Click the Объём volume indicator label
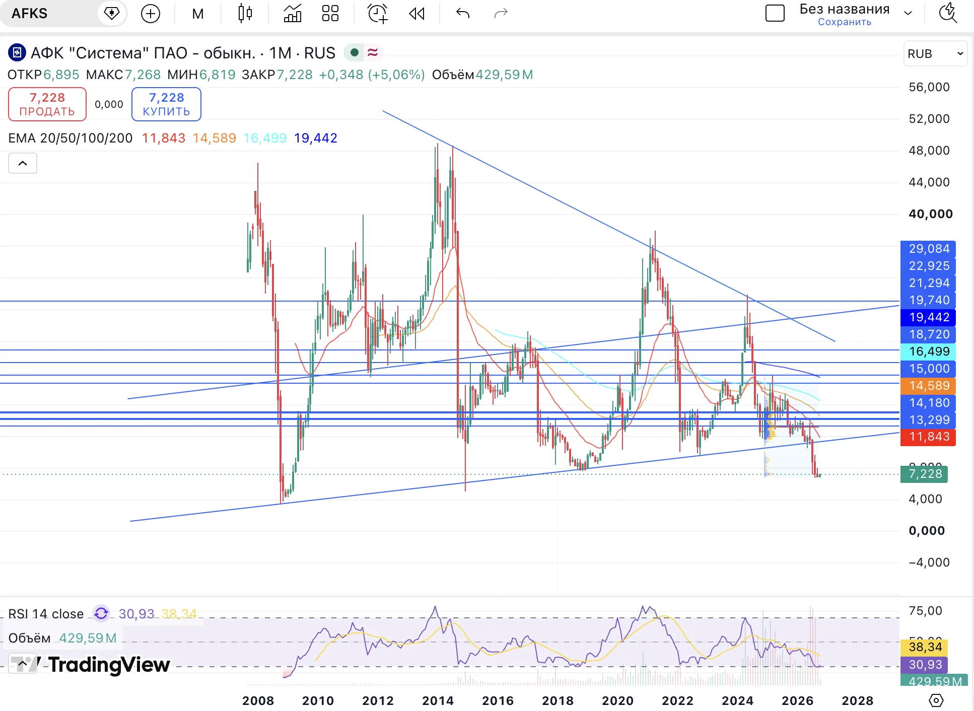Screen dimensions: 974x711 29,638
